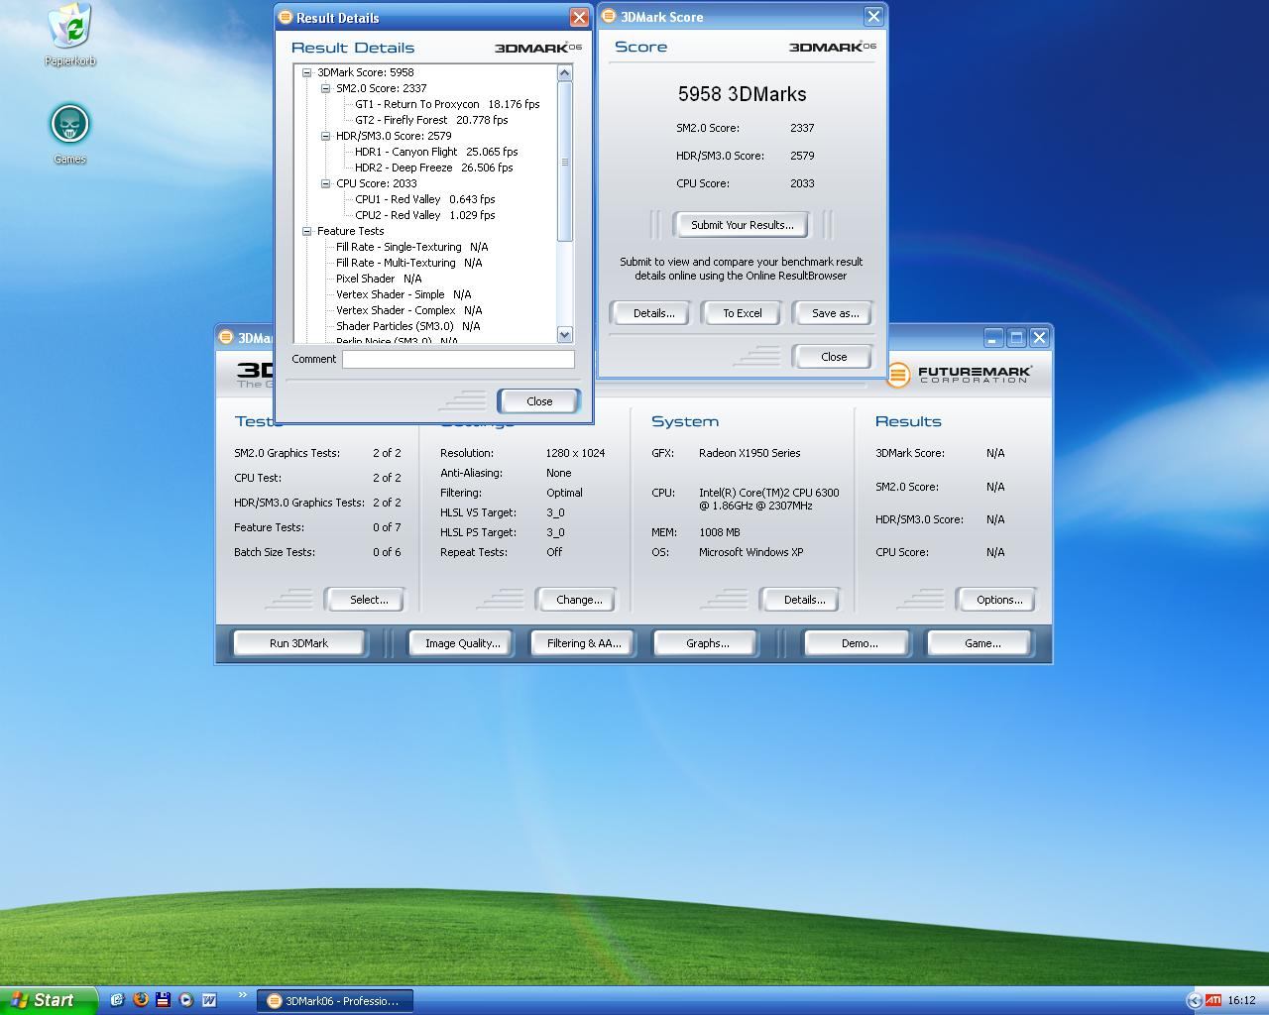Click Result Details title bar icon
Viewport: 1269px width, 1015px height.
(x=286, y=17)
